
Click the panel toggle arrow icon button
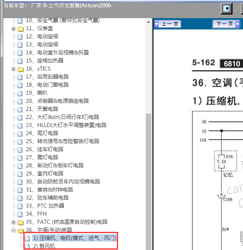pos(226,8)
